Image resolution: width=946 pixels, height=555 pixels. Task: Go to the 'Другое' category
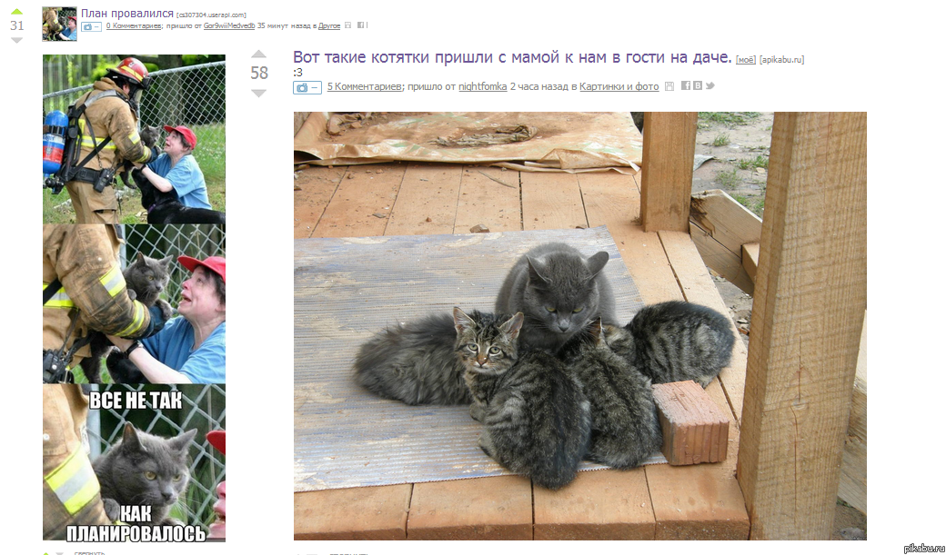coord(329,26)
